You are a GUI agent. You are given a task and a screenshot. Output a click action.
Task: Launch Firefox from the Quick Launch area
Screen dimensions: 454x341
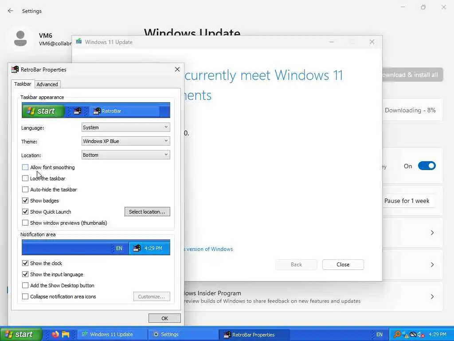click(x=55, y=334)
